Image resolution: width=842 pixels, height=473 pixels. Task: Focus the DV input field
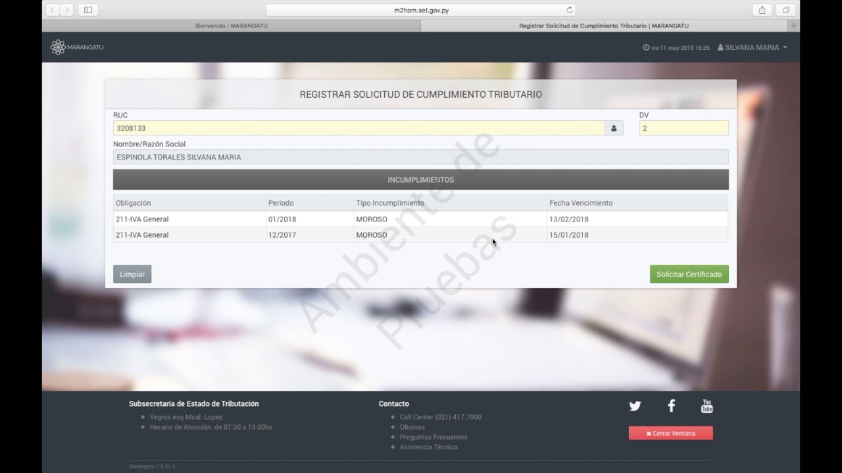tap(683, 129)
